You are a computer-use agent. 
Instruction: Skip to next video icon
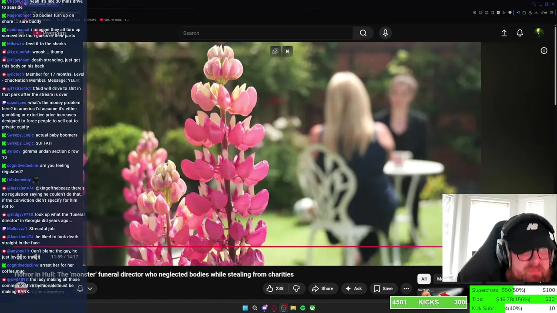tap(287, 51)
